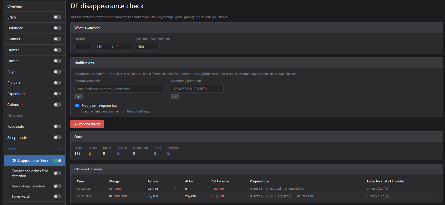Image resolution: width=445 pixels, height=205 pixels.
Task: Open the Expeditions menu item
Action: pos(17,94)
